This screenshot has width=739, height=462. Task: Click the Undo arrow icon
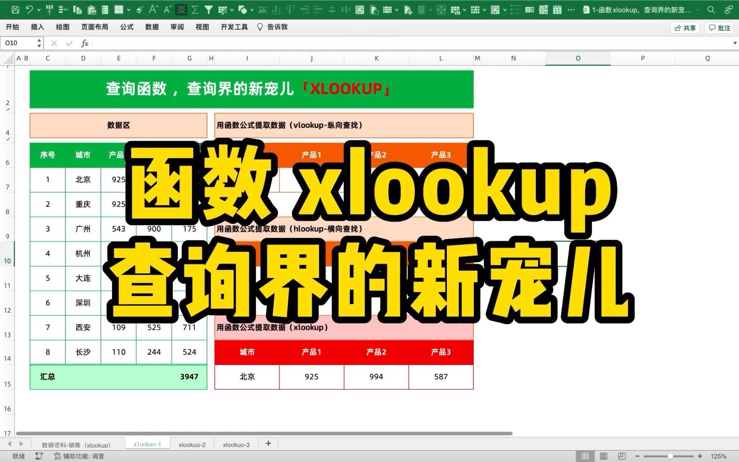tap(29, 9)
